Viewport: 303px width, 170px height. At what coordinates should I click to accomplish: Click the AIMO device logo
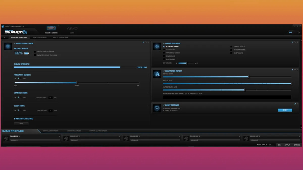(72, 29)
